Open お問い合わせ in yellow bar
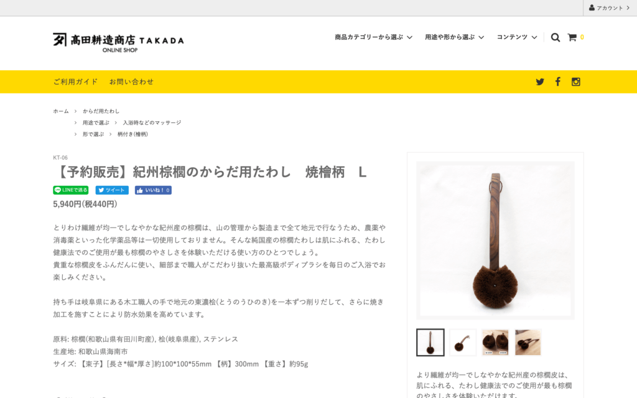637x398 pixels. (x=131, y=81)
